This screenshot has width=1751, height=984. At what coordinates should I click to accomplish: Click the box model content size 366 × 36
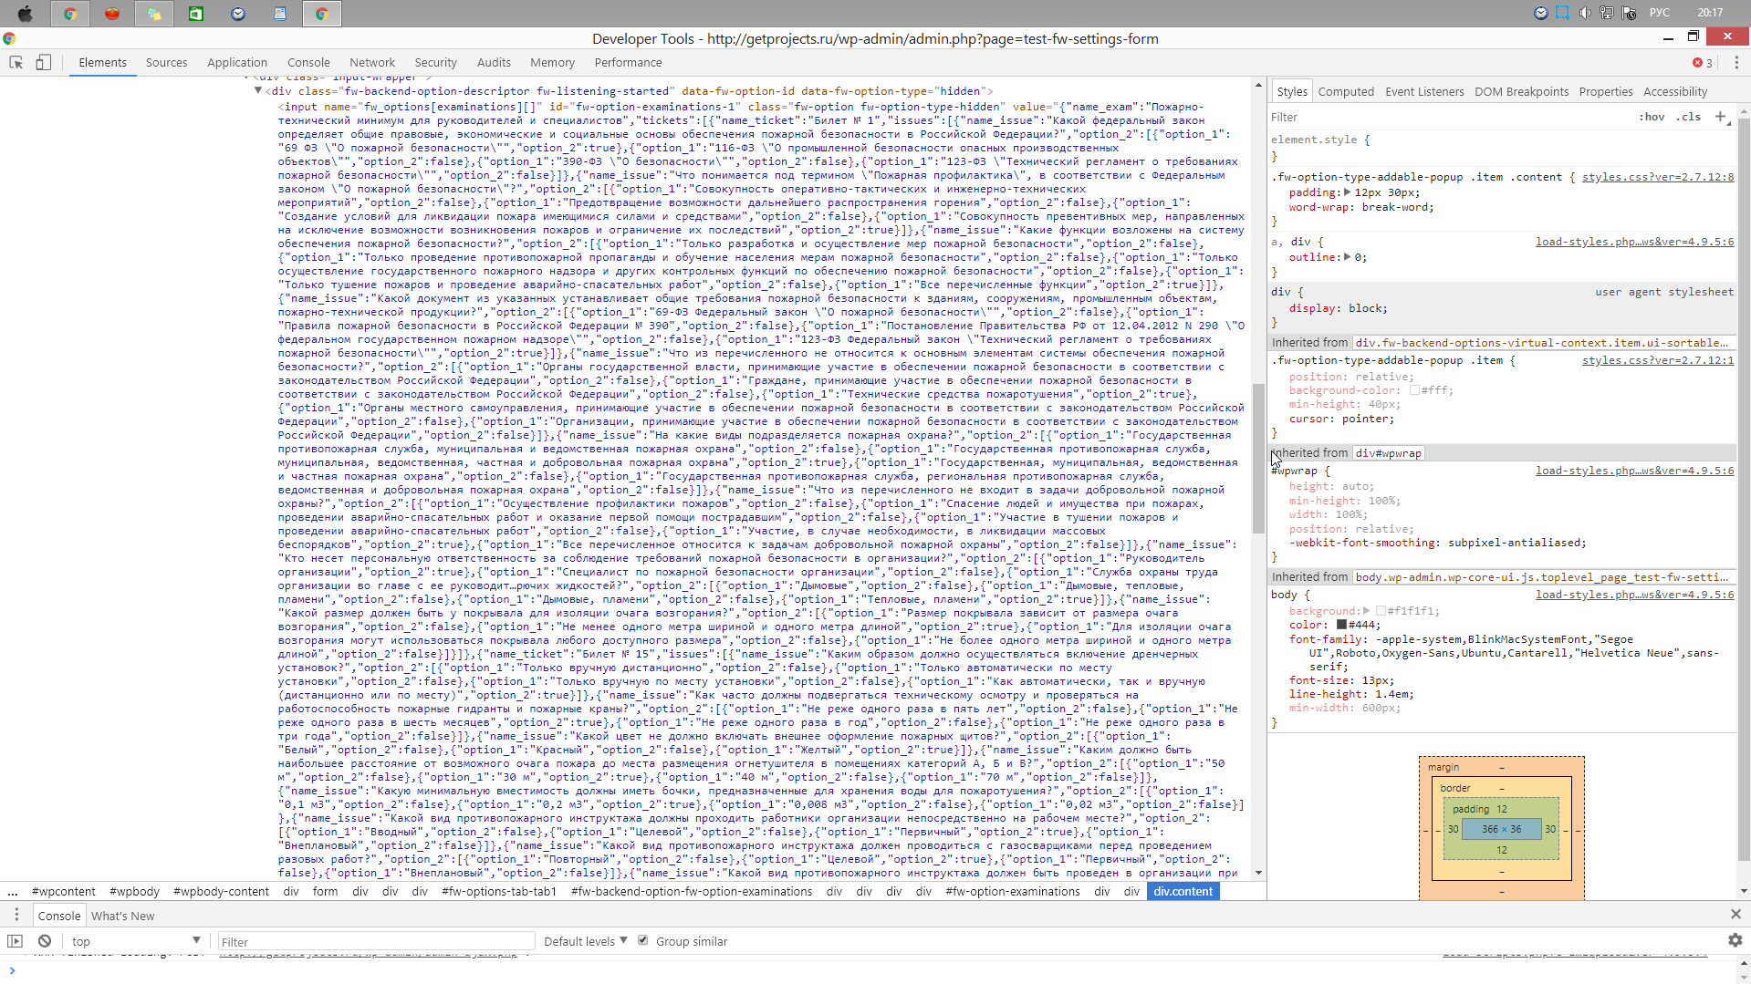tap(1501, 829)
